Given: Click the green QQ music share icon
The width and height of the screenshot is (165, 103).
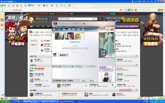Looking at the screenshot, I should coord(77,66).
